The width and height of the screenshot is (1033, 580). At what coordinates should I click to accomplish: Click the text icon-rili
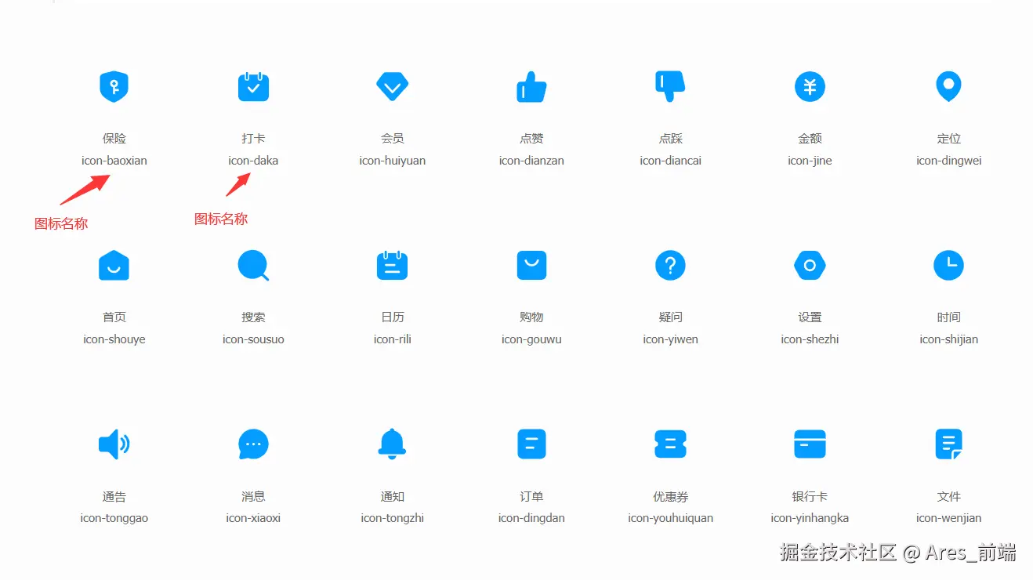(x=392, y=339)
